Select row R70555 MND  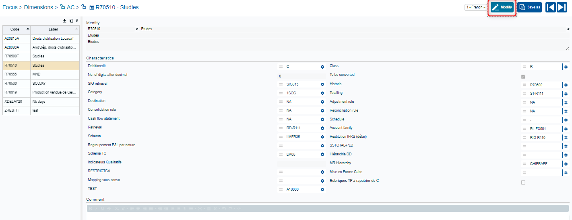(41, 74)
